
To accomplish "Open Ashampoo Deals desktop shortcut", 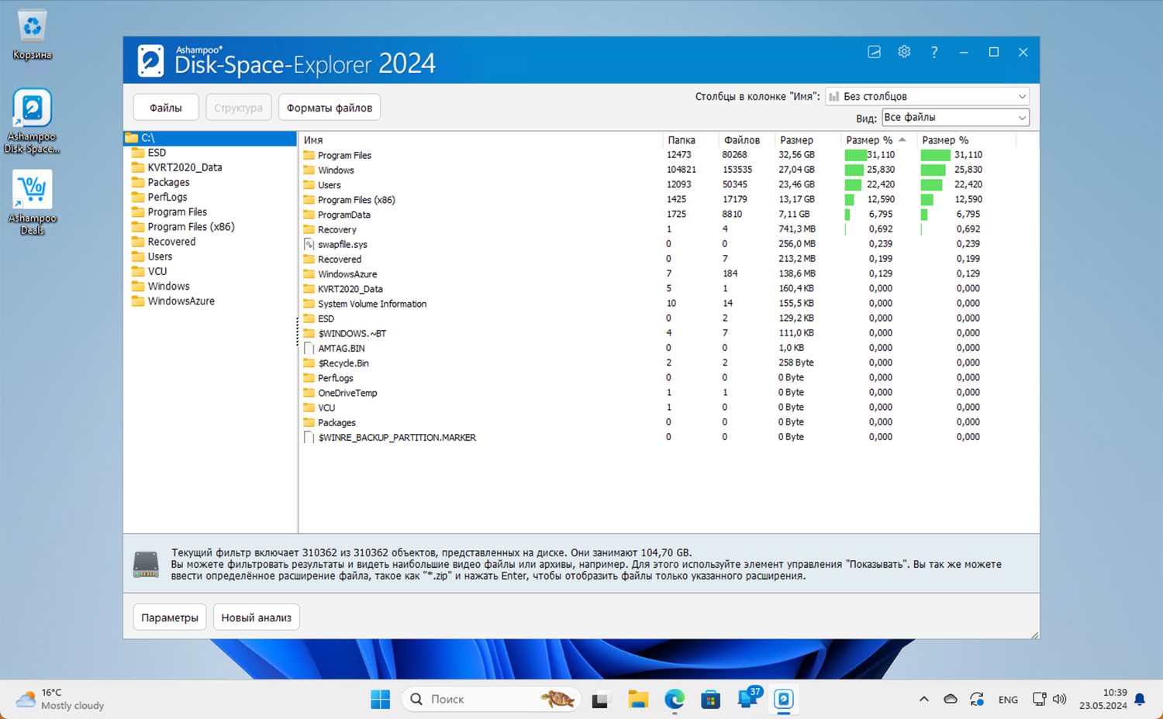I will click(32, 202).
